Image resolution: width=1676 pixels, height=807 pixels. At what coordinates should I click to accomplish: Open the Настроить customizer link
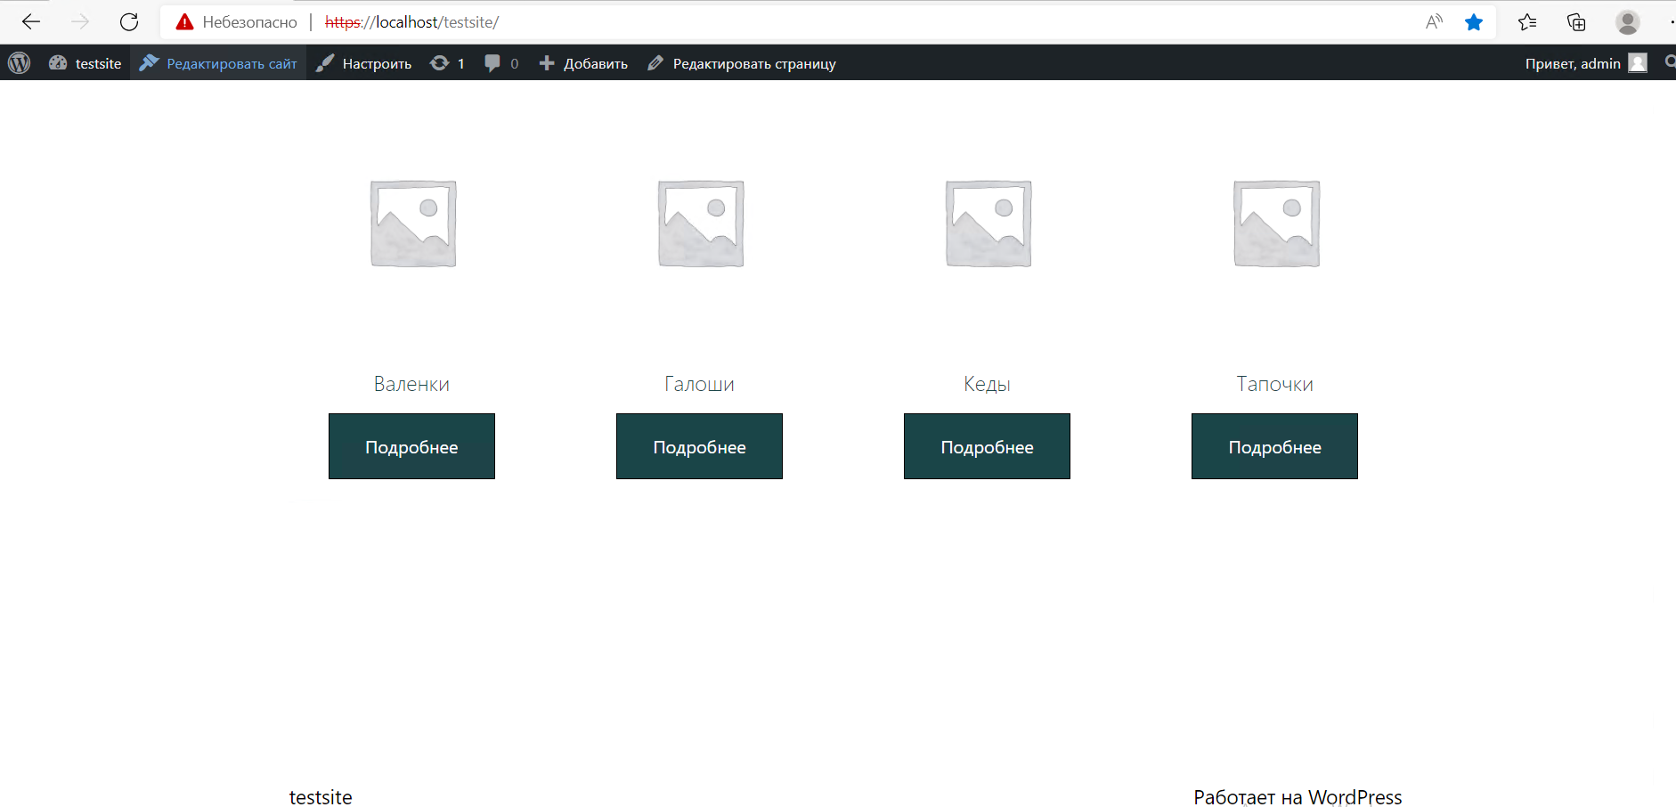coord(364,63)
